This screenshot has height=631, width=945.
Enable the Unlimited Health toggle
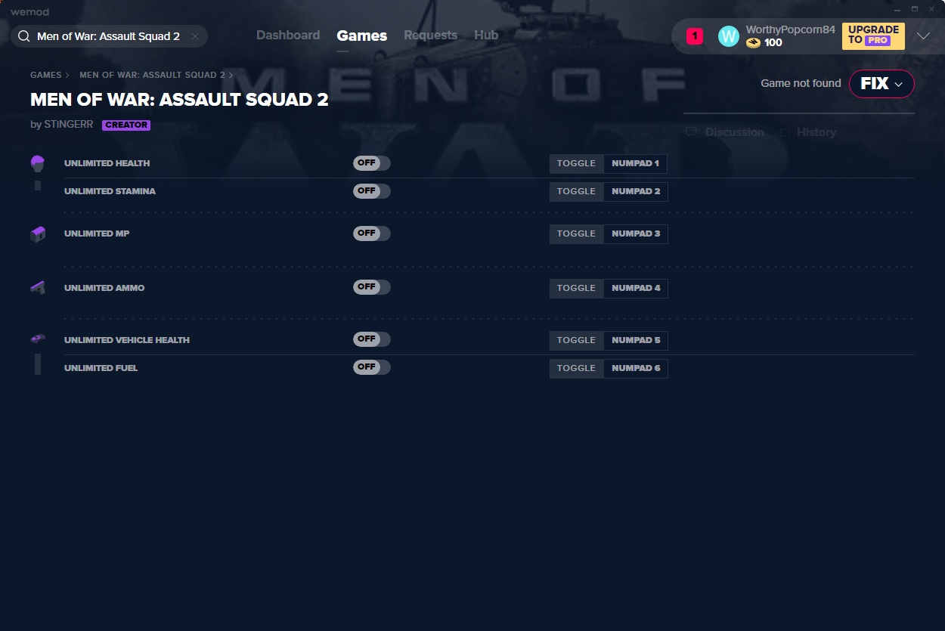[x=371, y=163]
